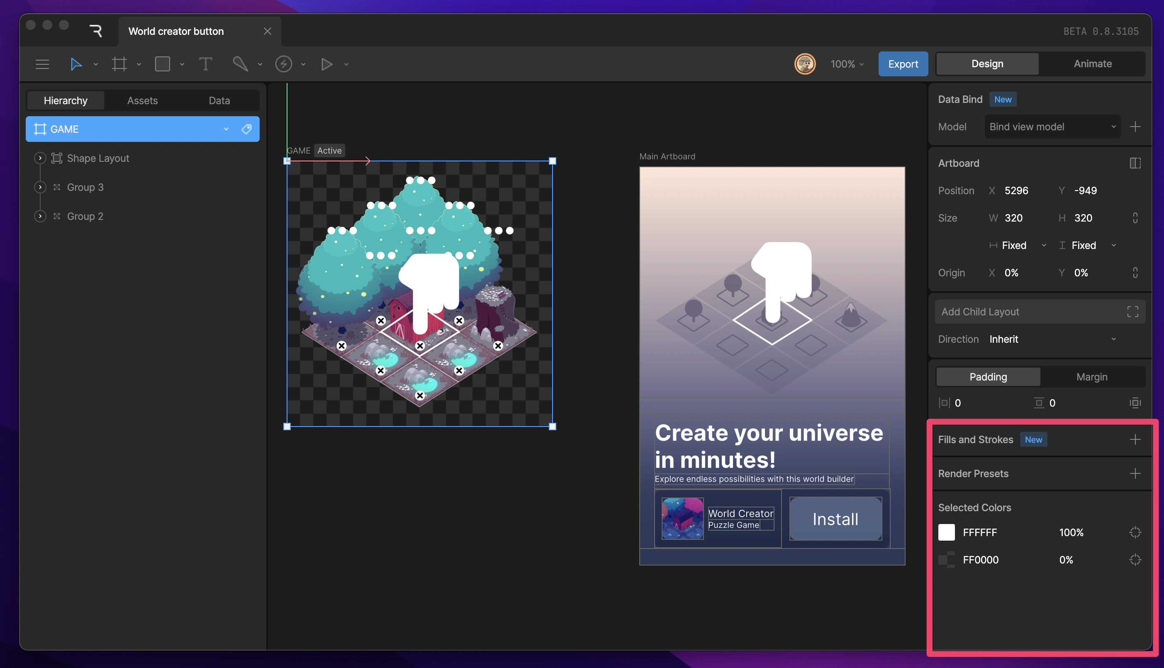The image size is (1164, 668).
Task: Toggle Size aspect ratio lock
Action: click(x=1135, y=218)
